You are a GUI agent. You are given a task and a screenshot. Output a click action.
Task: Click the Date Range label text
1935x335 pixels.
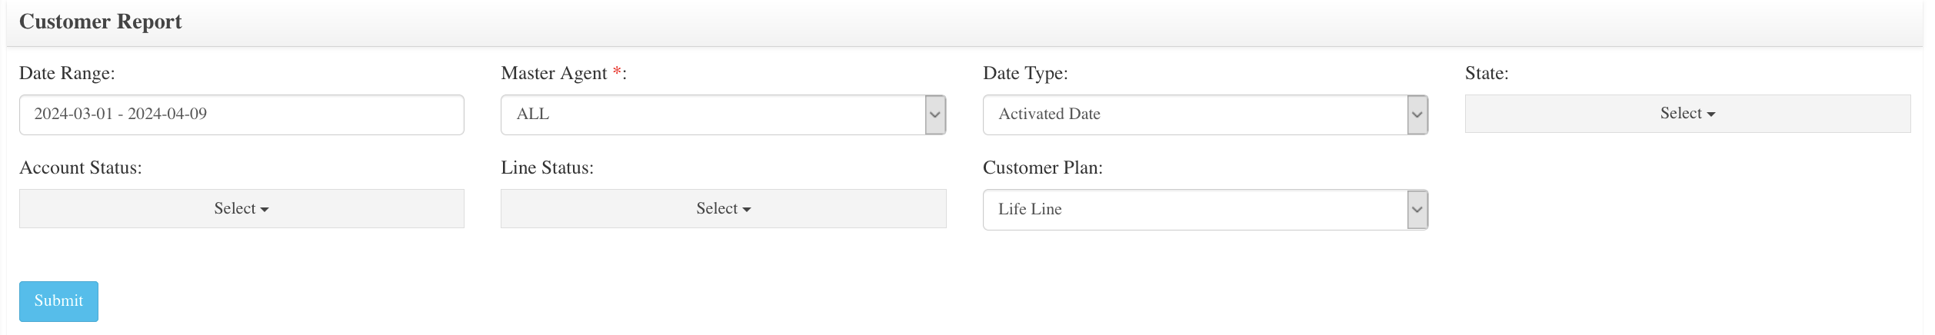pyautogui.click(x=67, y=73)
